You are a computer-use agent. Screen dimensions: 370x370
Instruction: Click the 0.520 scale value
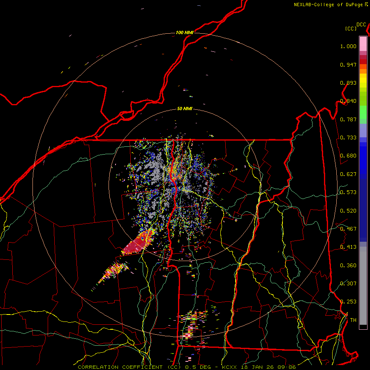[348, 211]
